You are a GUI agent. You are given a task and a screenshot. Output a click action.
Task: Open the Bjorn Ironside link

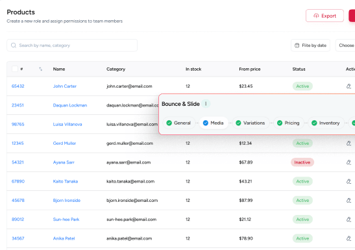point(67,200)
